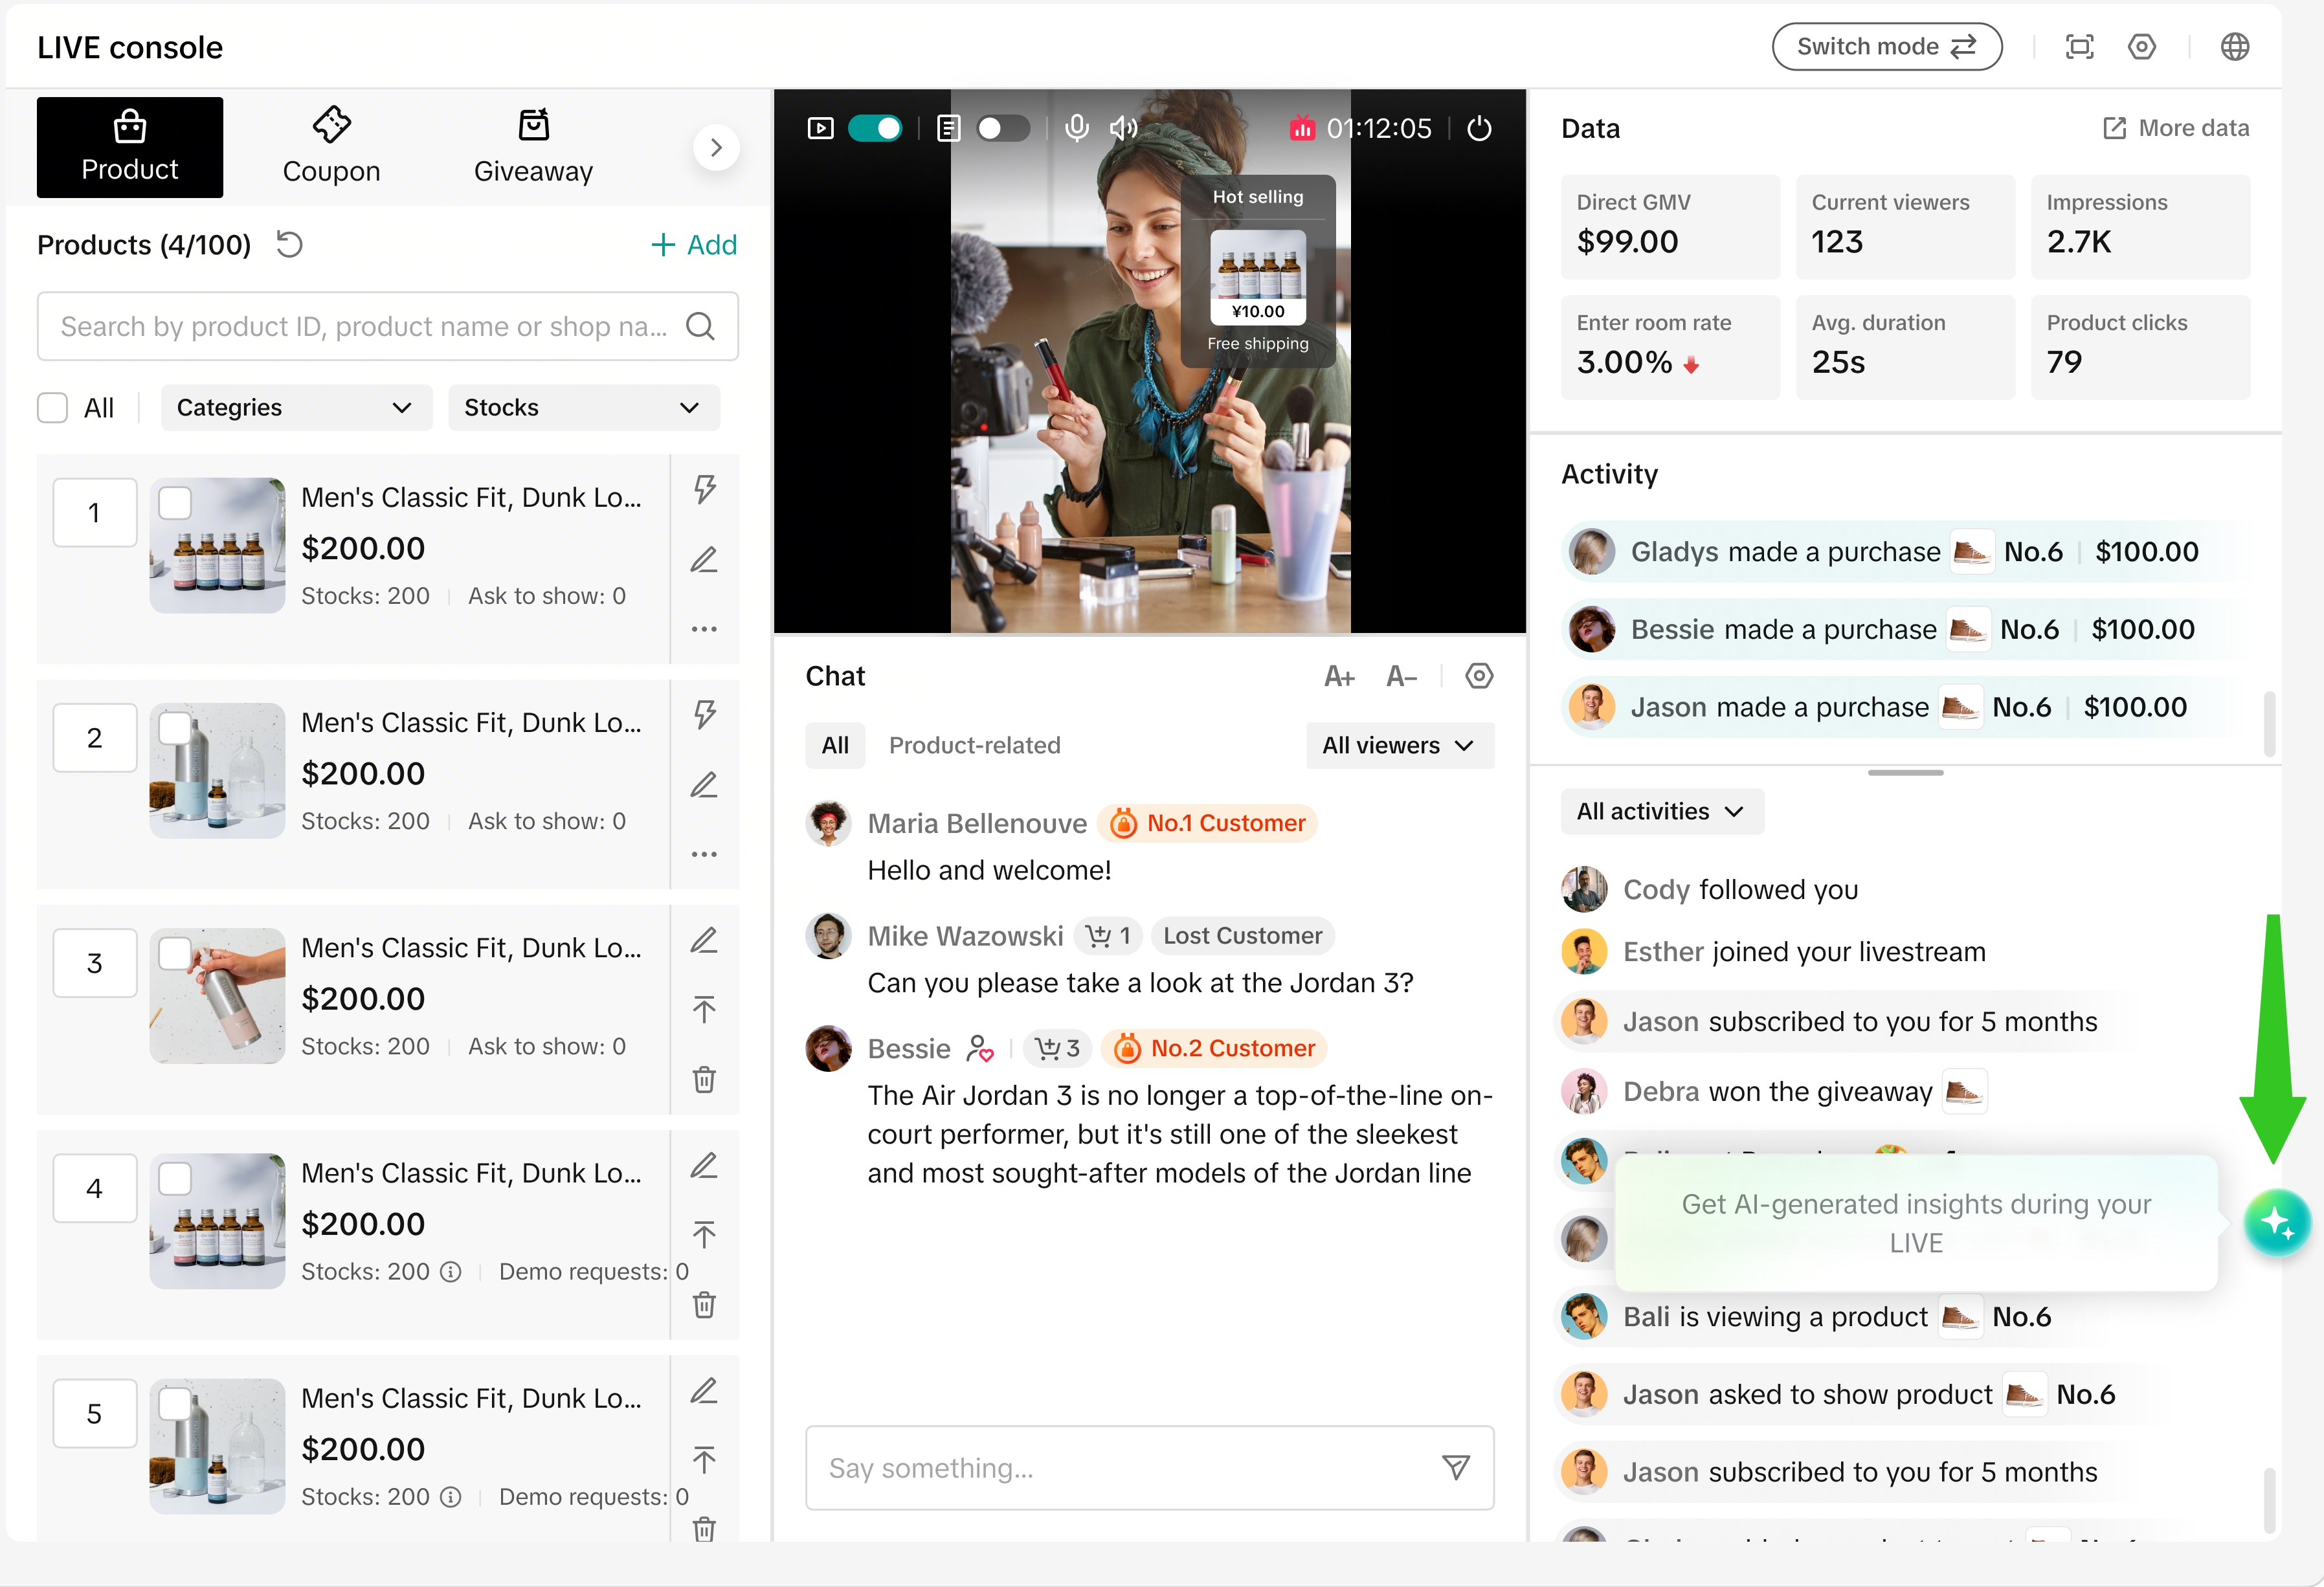Select the All chat filter
The image size is (2324, 1587).
(835, 746)
